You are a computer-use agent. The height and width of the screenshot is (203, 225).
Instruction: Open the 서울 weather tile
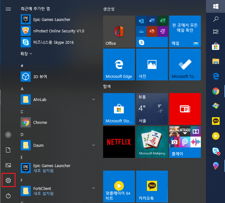[x=152, y=109]
